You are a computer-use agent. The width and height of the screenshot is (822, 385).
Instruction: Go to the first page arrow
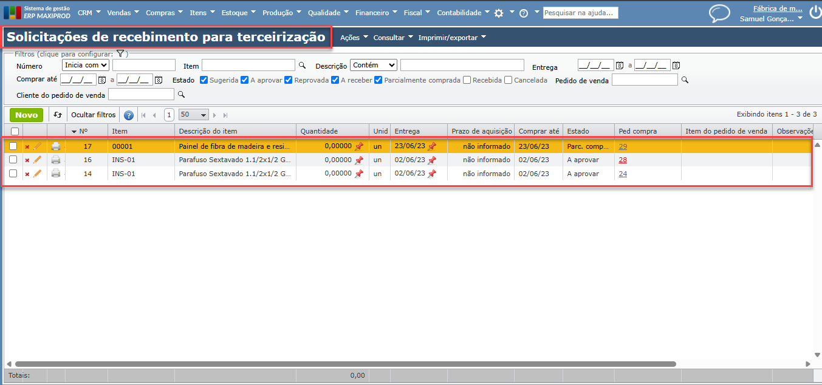tap(144, 115)
